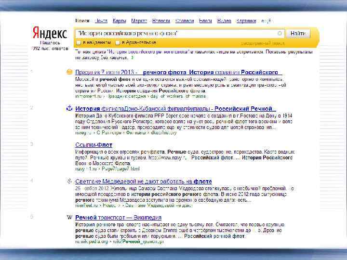Open the Маркет tab
Image resolution: width=347 pixels, height=260 pixels.
(x=139, y=21)
